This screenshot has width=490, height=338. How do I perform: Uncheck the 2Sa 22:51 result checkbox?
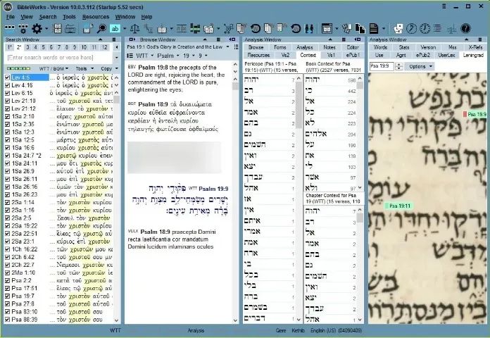coord(7,234)
